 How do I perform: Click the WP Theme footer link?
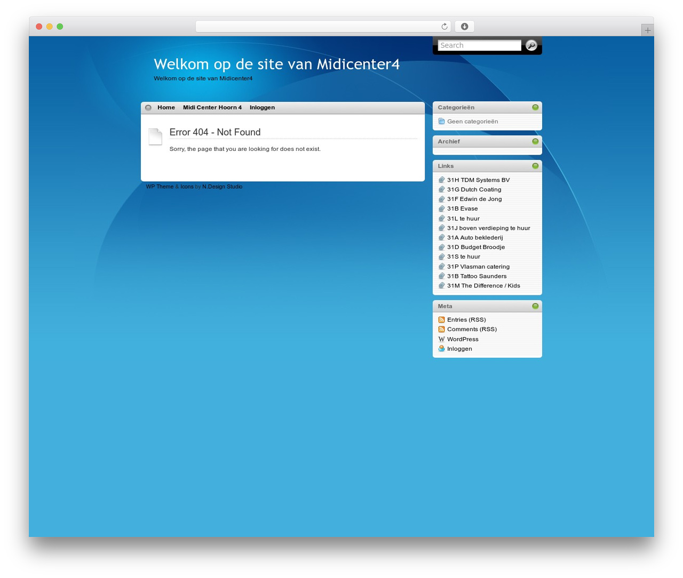coord(160,187)
